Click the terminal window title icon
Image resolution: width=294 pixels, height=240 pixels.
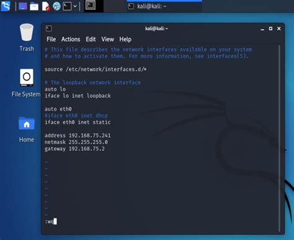tap(49, 28)
